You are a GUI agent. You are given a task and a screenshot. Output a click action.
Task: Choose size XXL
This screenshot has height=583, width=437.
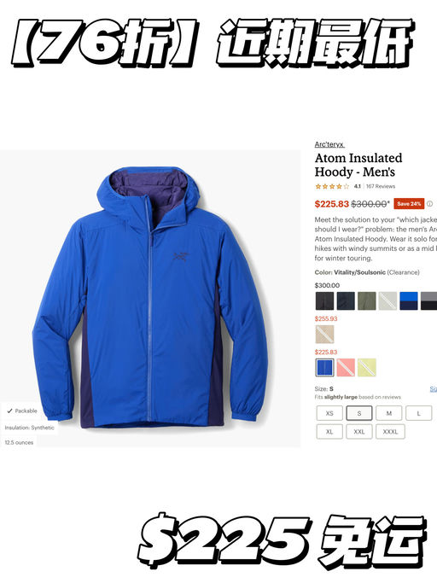click(358, 432)
